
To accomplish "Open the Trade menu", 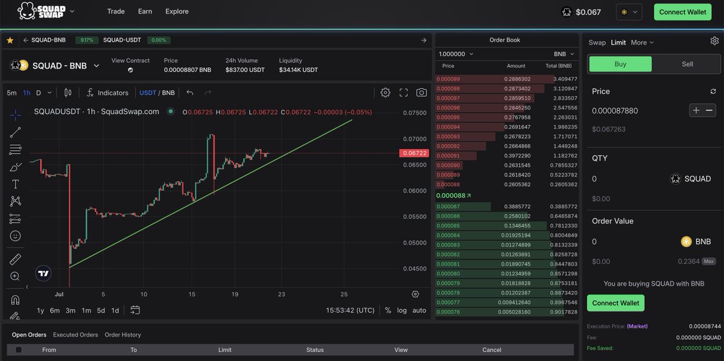I will tap(116, 11).
